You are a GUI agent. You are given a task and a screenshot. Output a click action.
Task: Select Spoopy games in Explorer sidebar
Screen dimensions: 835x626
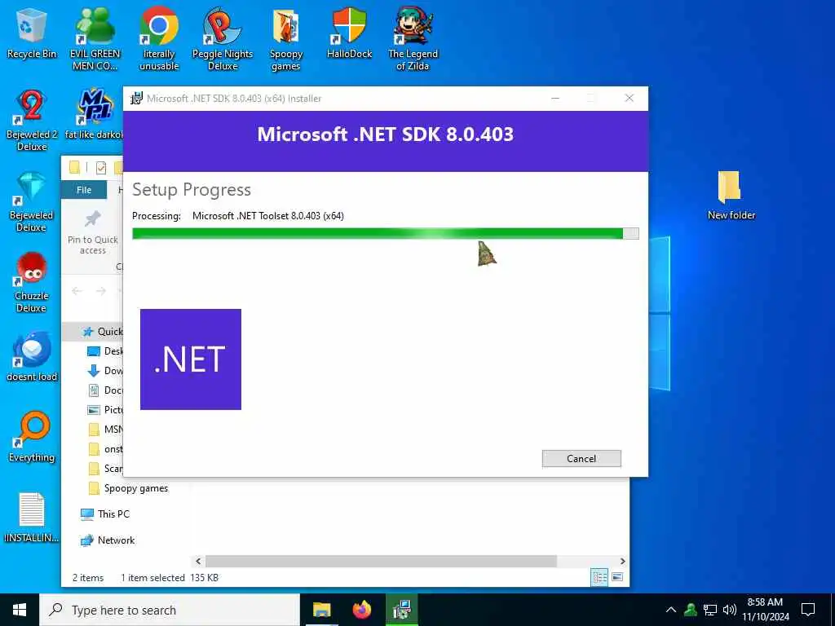point(128,488)
